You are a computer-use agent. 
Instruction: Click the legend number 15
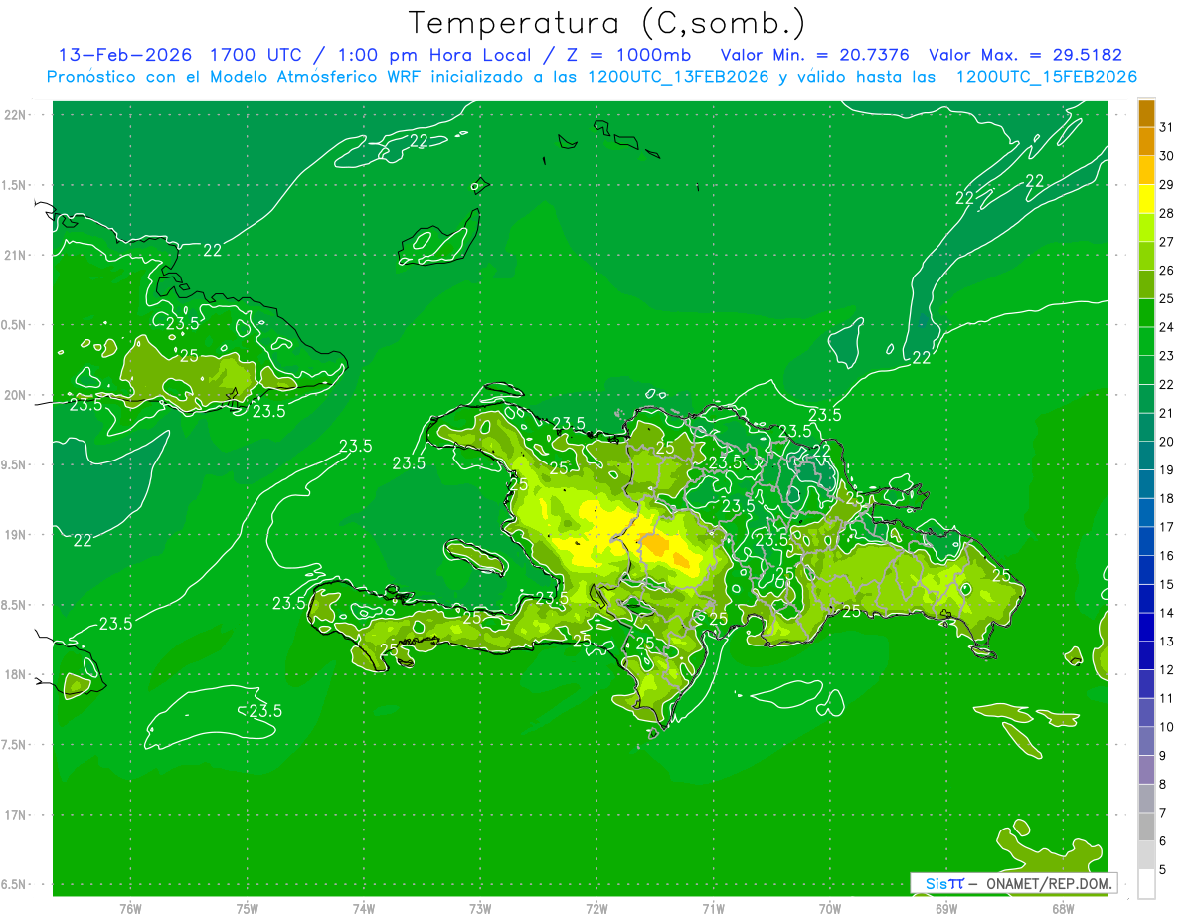coord(1166,584)
